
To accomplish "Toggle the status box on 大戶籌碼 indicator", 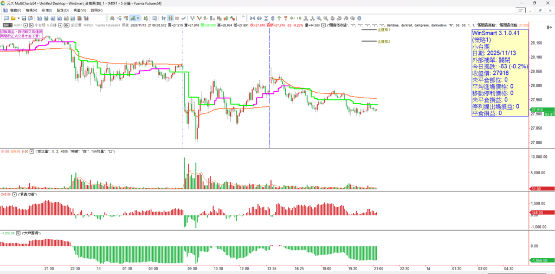I will click(17, 232).
